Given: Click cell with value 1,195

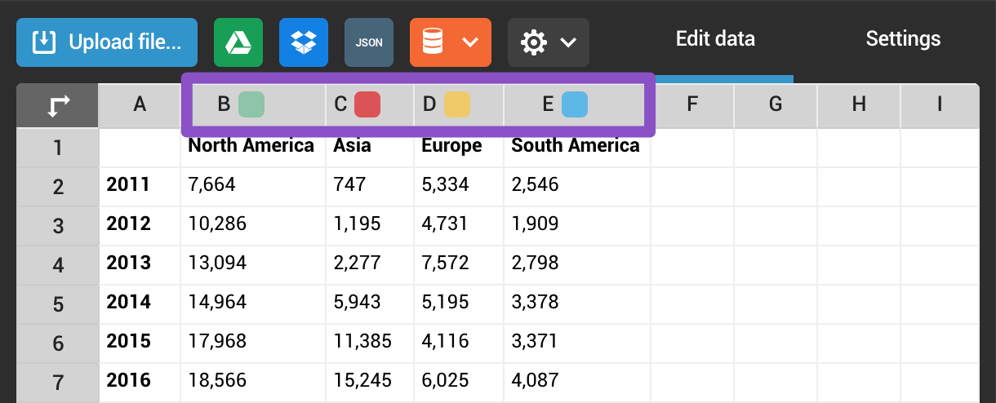Looking at the screenshot, I should pos(370,227).
